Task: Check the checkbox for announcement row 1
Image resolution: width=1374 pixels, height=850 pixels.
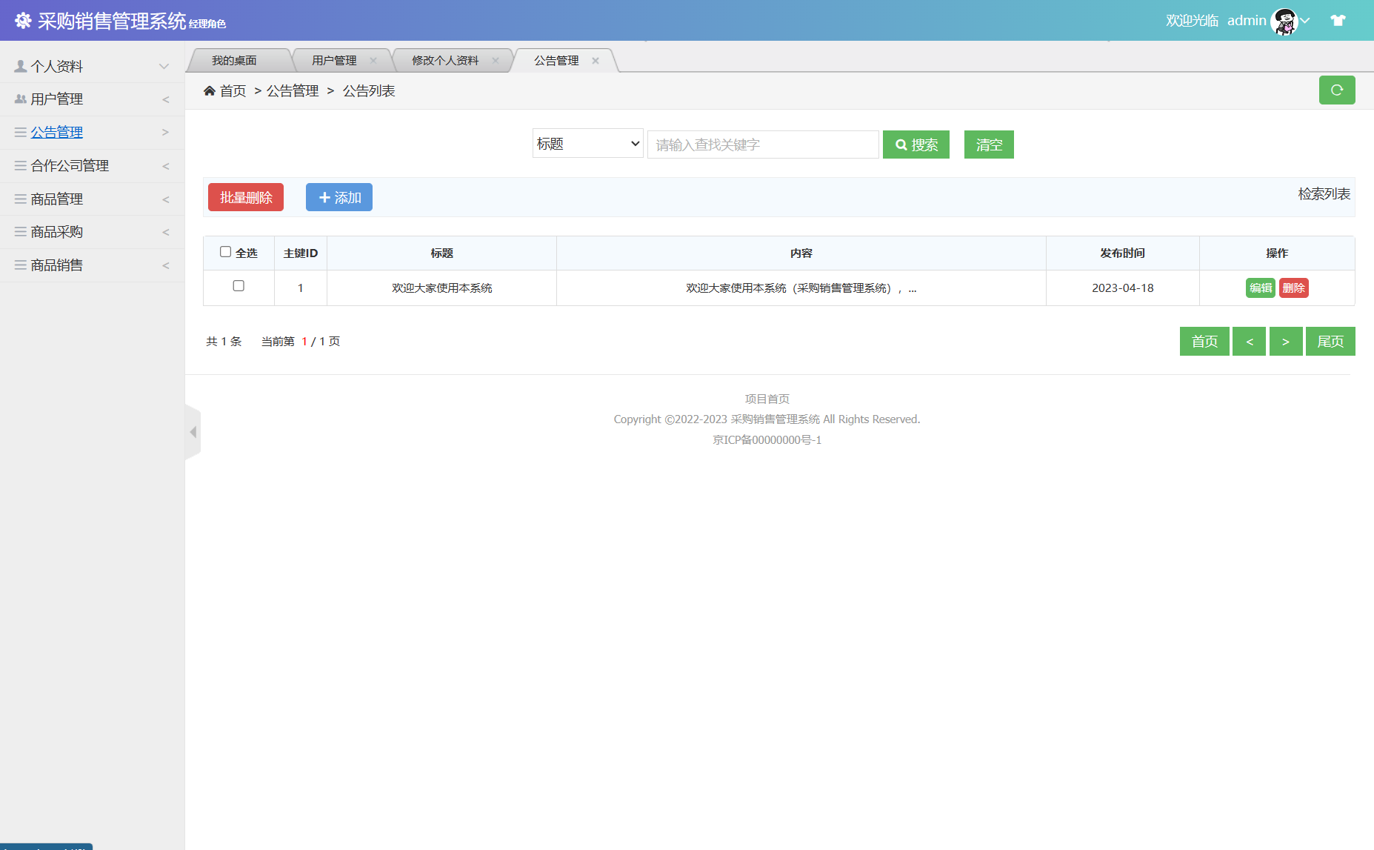Action: coord(239,287)
